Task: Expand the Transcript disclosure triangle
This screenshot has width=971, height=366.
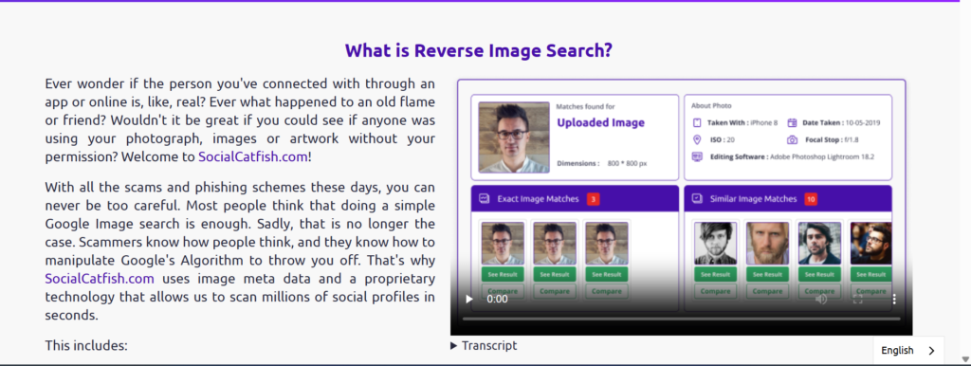Action: click(x=454, y=345)
